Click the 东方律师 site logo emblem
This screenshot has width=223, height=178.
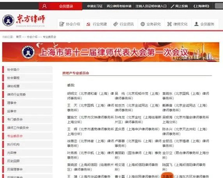tap(8, 20)
